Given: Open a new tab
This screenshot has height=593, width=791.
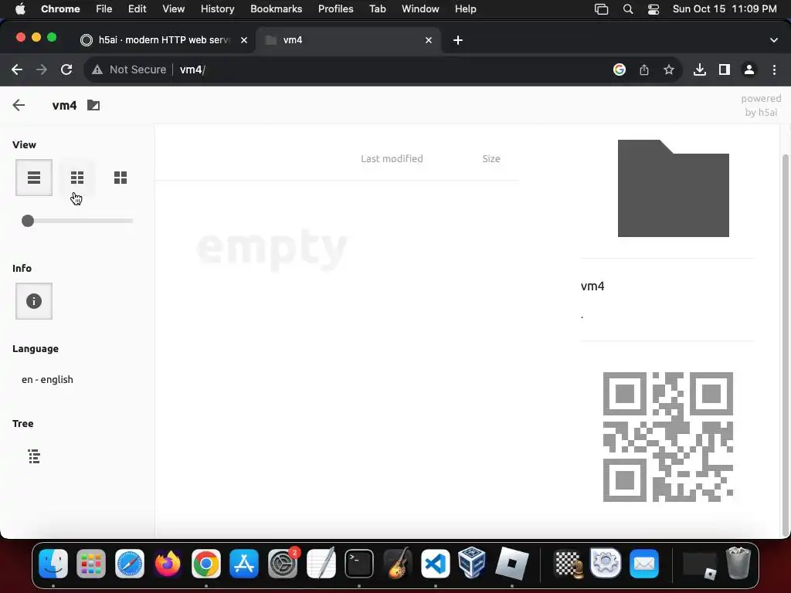Looking at the screenshot, I should [458, 40].
